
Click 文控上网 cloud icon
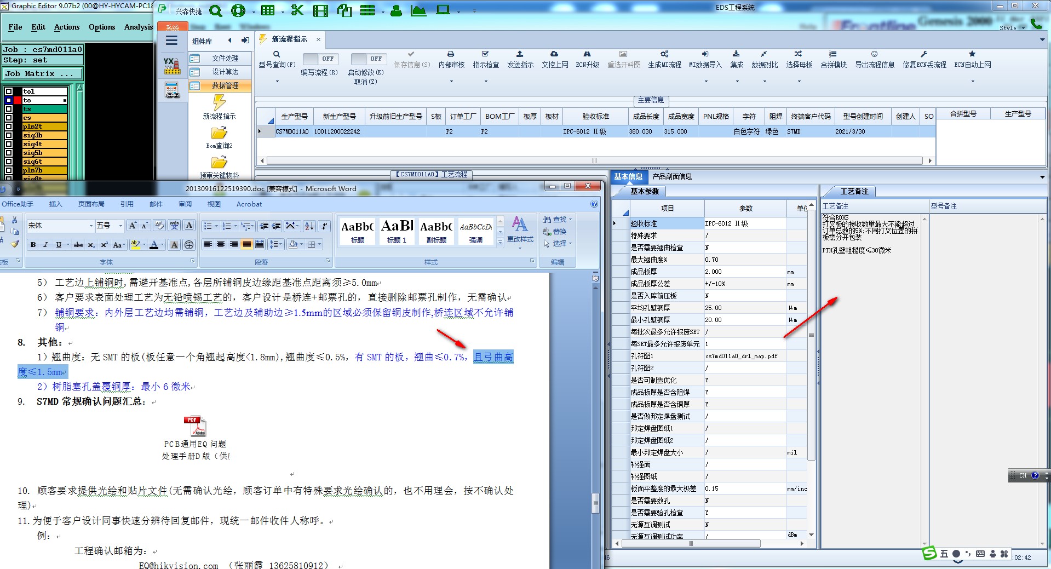point(554,54)
